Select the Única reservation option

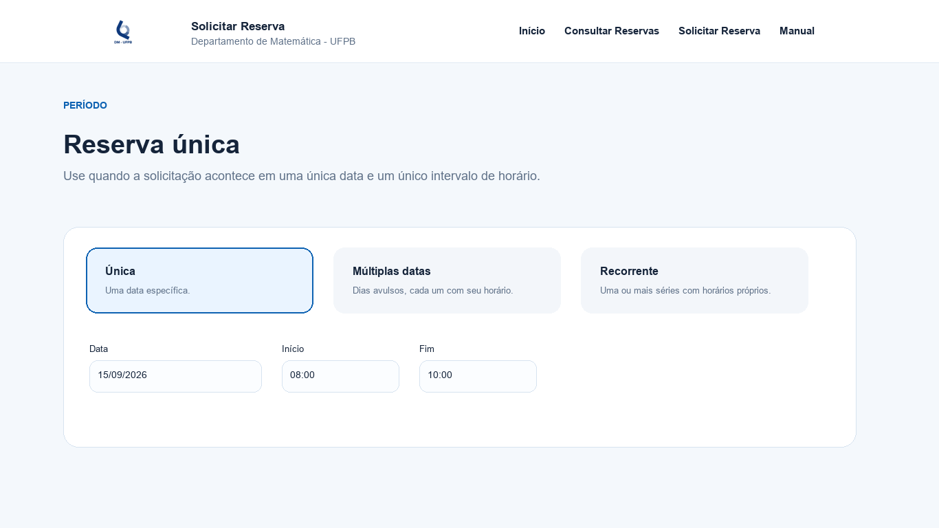click(199, 280)
